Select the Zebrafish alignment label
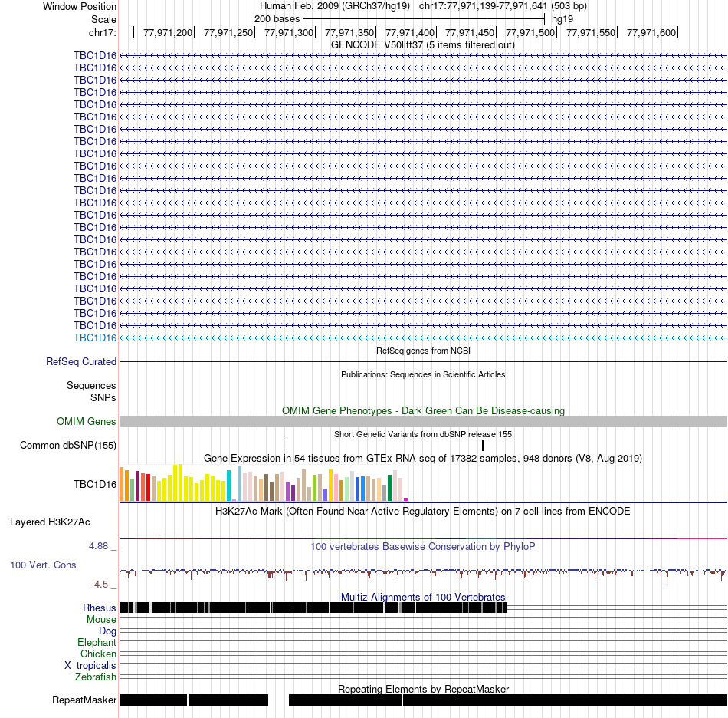Viewport: 728px width, 718px height. tap(96, 677)
